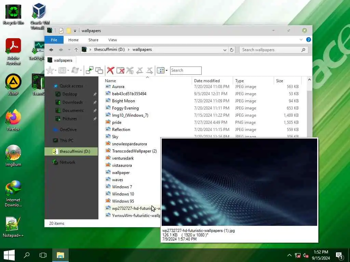This screenshot has height=262, width=350.
Task: Open Recycle Bin desktop icon
Action: pos(13,14)
